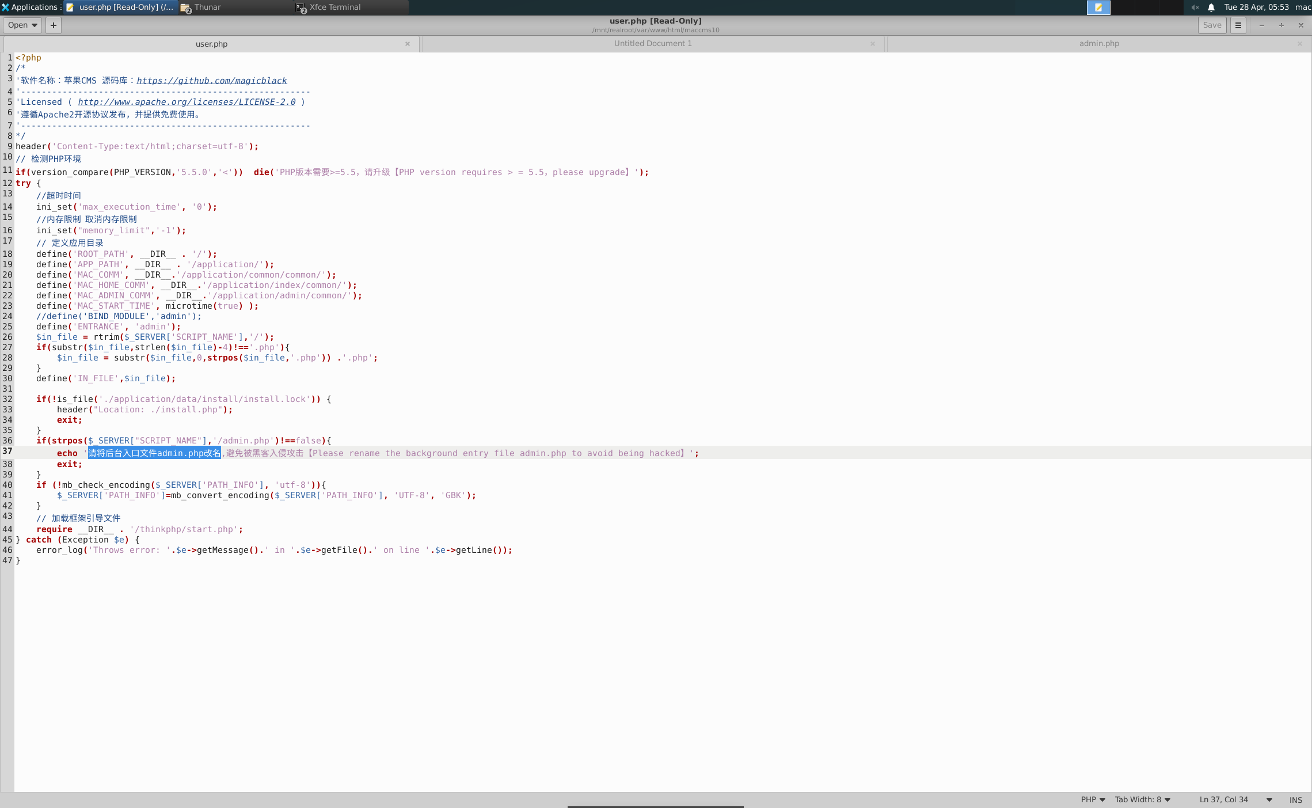Viewport: 1312px width, 808px height.
Task: Open the hamburger menu next to Save
Action: click(x=1238, y=25)
